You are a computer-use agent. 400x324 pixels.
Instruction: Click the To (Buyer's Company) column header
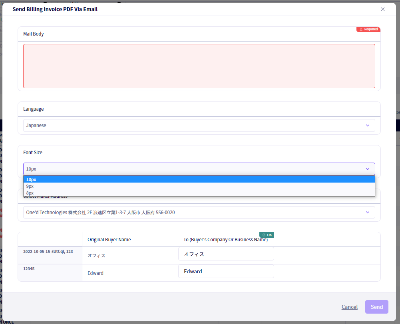coord(225,240)
